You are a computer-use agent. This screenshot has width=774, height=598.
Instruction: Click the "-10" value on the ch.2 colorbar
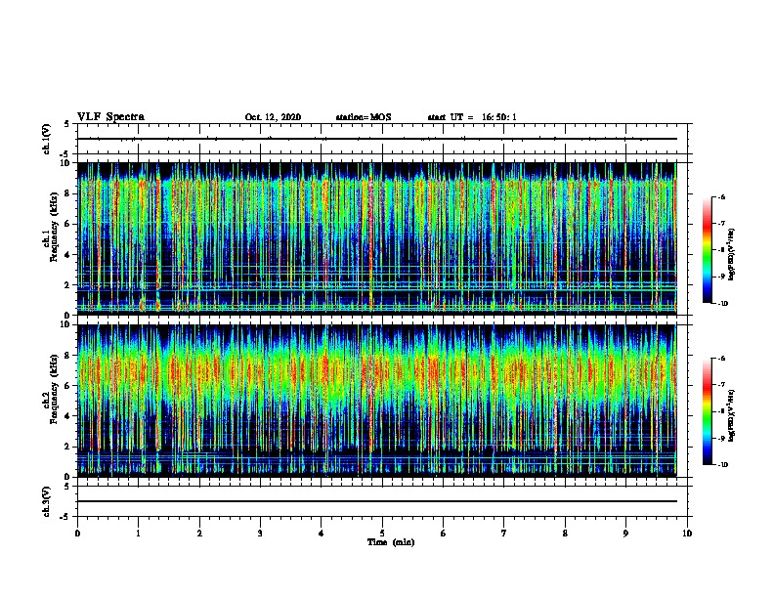point(722,465)
